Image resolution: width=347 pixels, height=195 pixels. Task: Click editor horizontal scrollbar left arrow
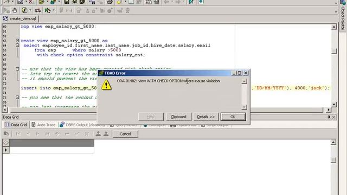(5, 109)
